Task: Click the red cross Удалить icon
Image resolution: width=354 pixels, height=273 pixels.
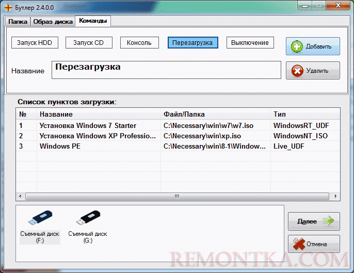Action: coord(297,71)
